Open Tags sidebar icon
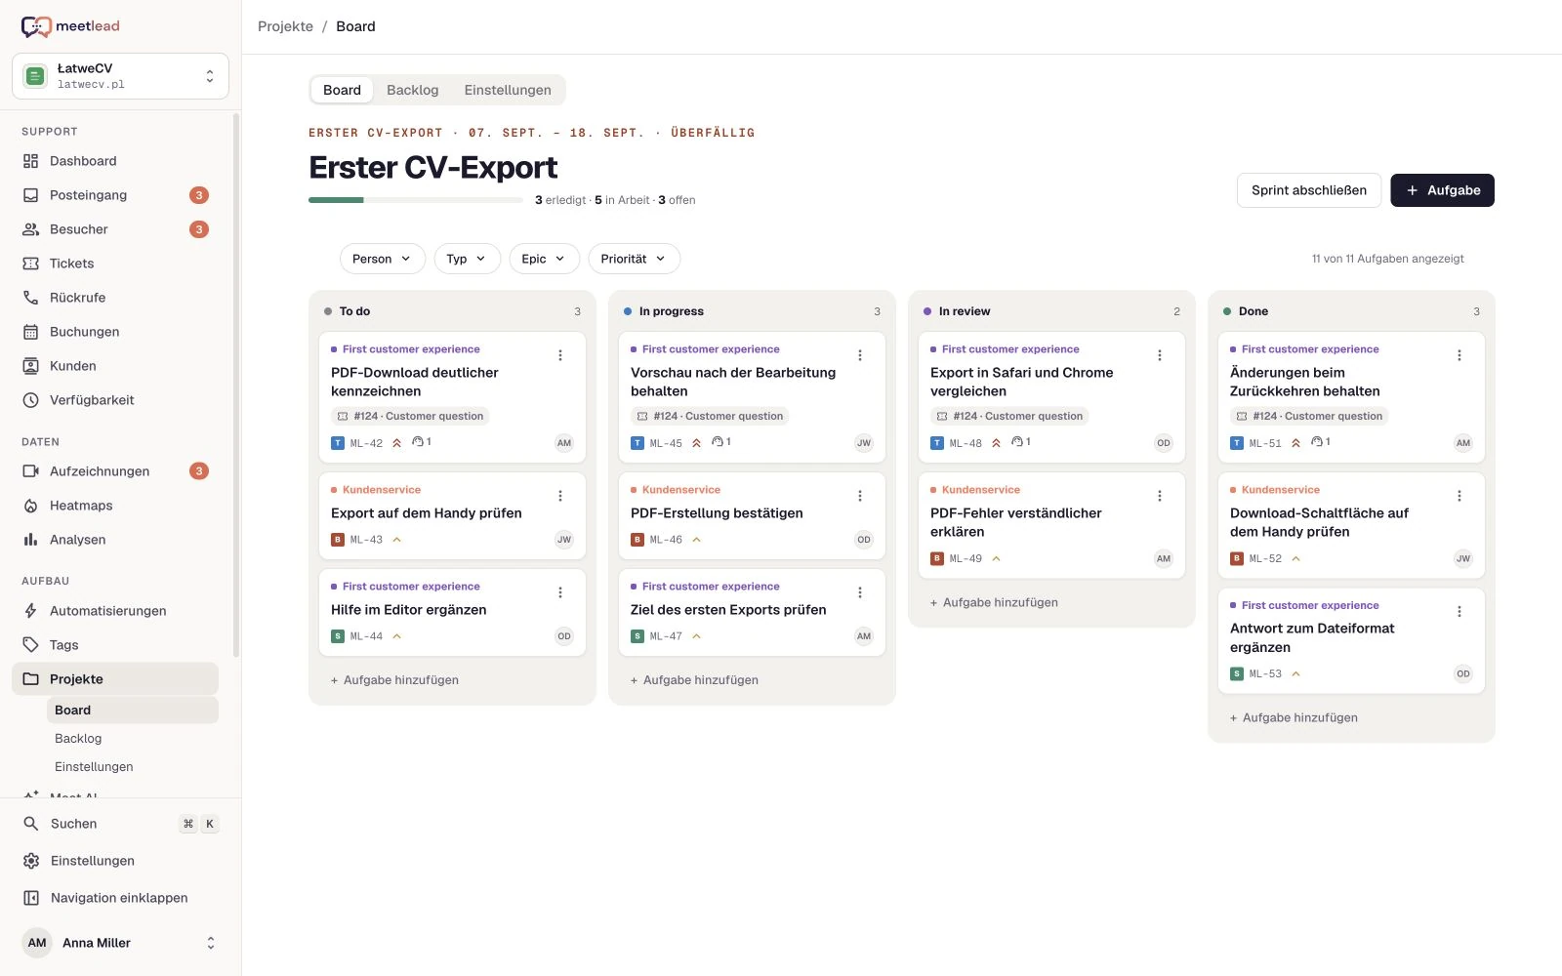1562x976 pixels. click(30, 645)
